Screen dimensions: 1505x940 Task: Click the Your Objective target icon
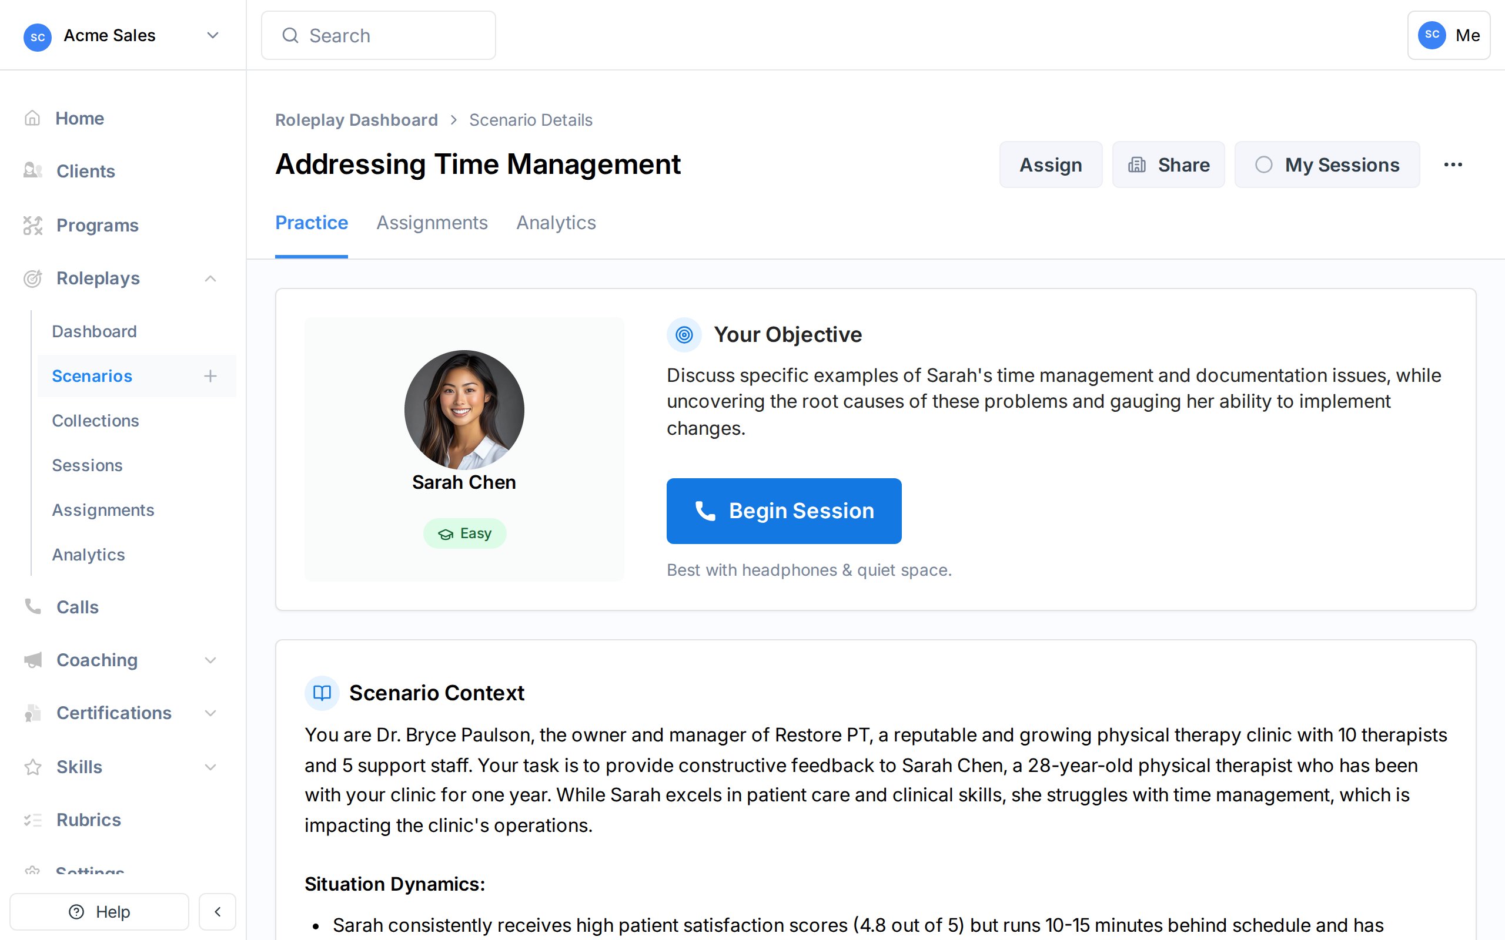click(x=684, y=335)
